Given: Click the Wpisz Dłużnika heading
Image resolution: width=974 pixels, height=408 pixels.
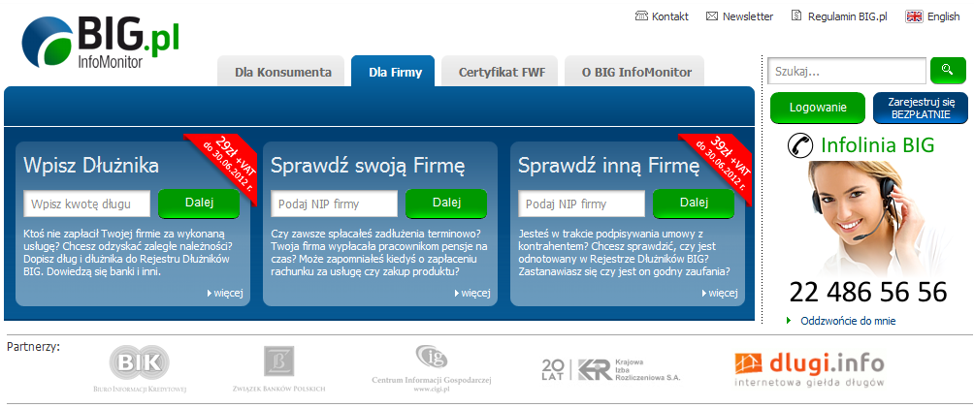Looking at the screenshot, I should pyautogui.click(x=90, y=166).
